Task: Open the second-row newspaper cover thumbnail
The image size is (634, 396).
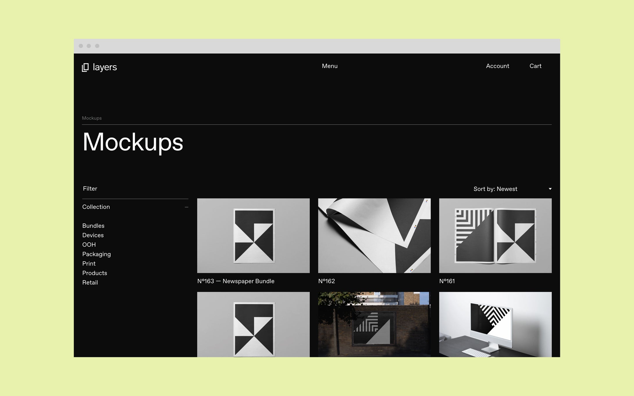Action: [253, 325]
